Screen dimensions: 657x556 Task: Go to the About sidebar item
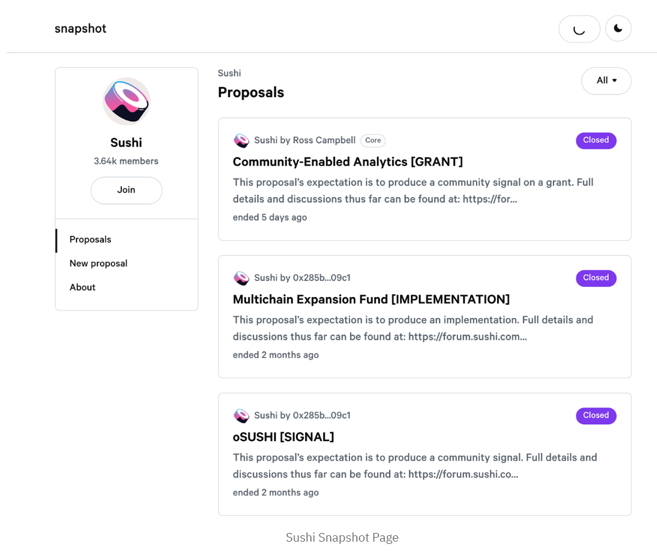tap(83, 287)
